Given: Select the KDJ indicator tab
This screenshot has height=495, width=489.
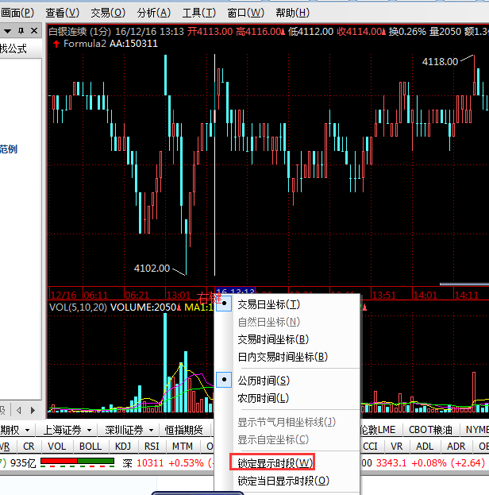Looking at the screenshot, I should [123, 447].
